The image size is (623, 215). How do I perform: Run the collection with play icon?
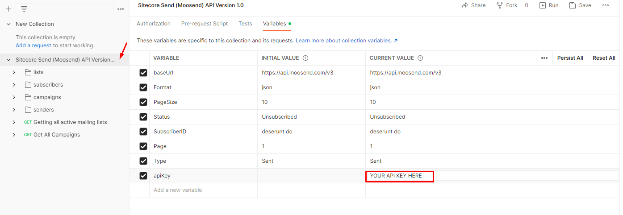click(x=543, y=5)
